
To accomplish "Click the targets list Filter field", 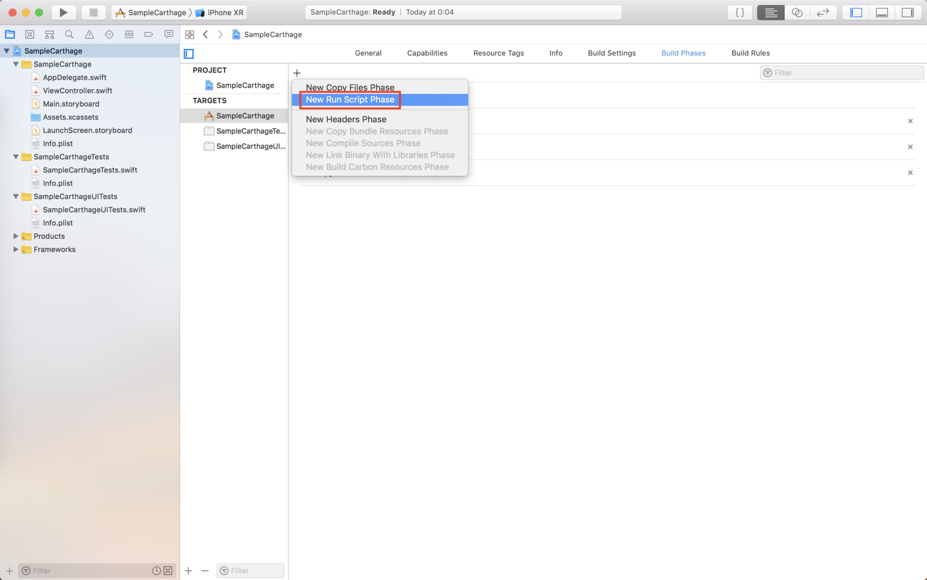I will click(x=251, y=570).
